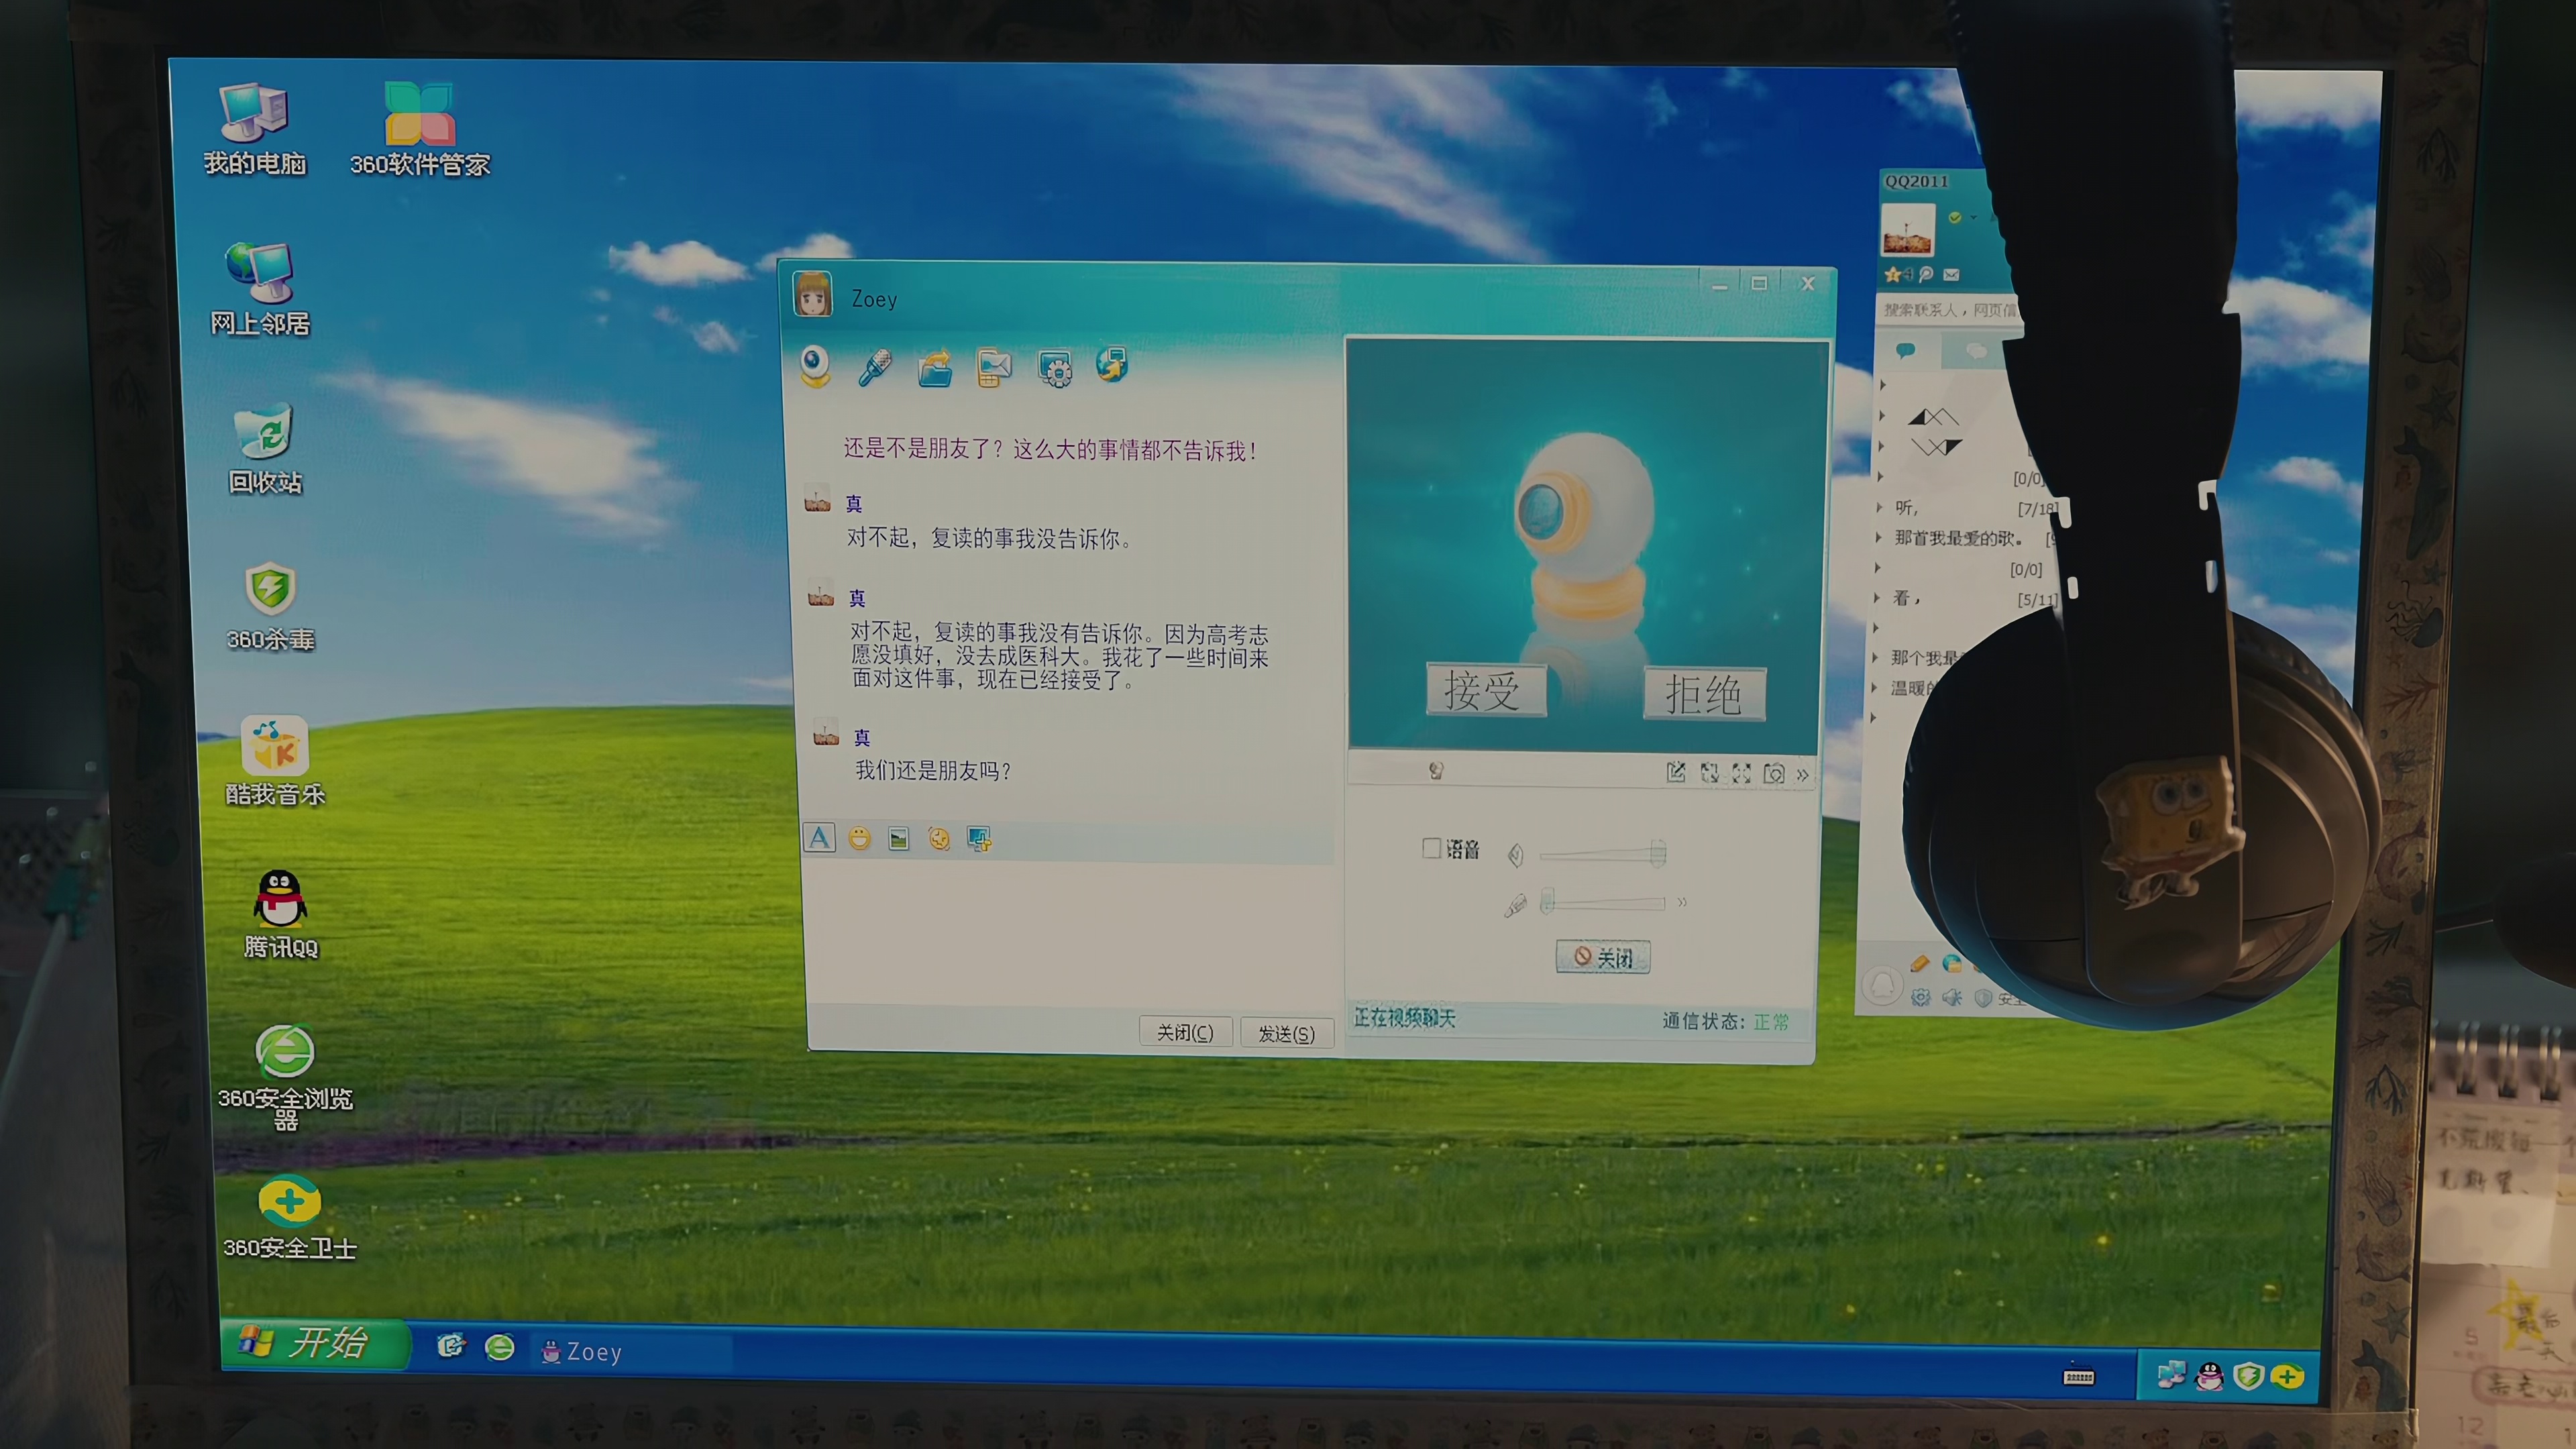Open the 360软件管家 desktop icon
Image resolution: width=2576 pixels, height=1449 pixels.
point(419,131)
